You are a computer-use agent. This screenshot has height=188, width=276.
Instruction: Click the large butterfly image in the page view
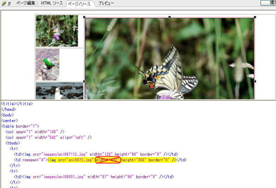coord(170,58)
